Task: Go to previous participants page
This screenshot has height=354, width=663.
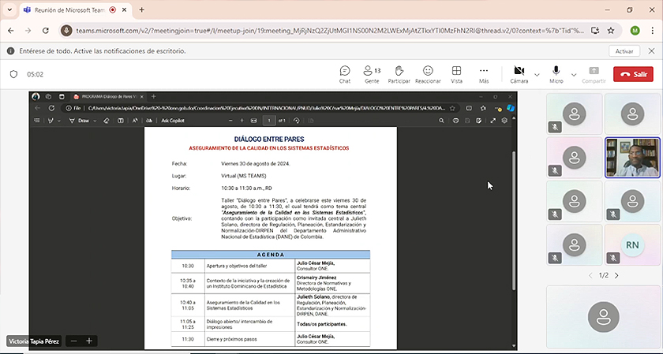Action: tap(590, 275)
